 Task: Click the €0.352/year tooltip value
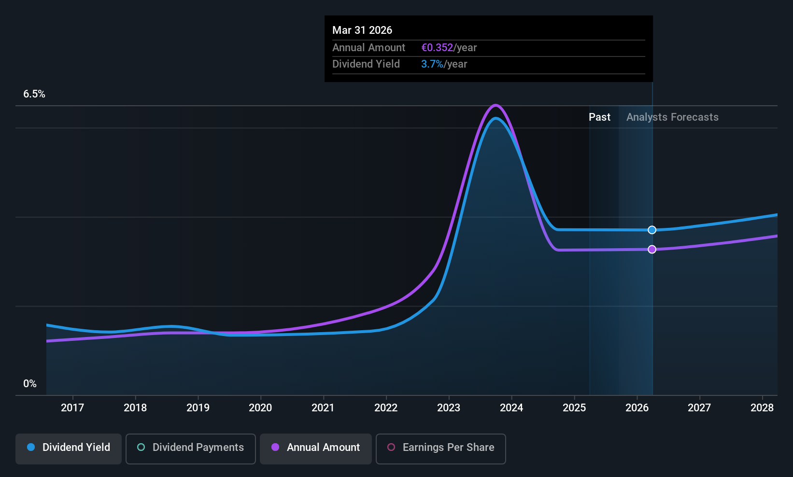449,47
